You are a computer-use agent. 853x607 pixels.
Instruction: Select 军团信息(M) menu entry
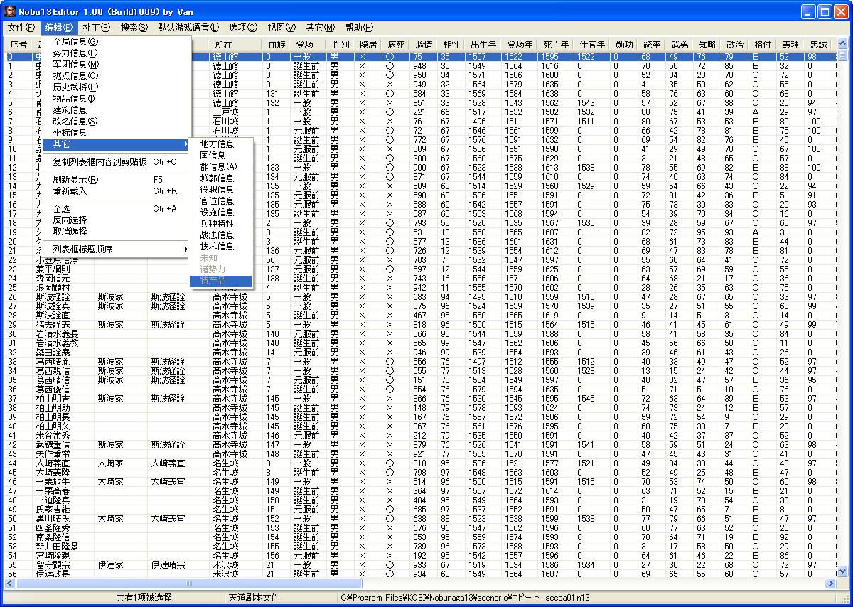[x=116, y=64]
